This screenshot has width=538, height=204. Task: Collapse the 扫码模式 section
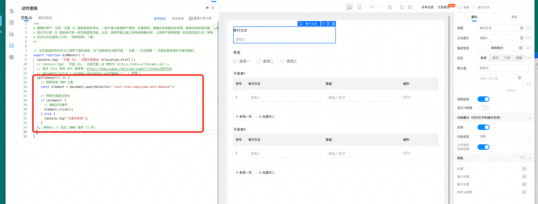coord(530,117)
